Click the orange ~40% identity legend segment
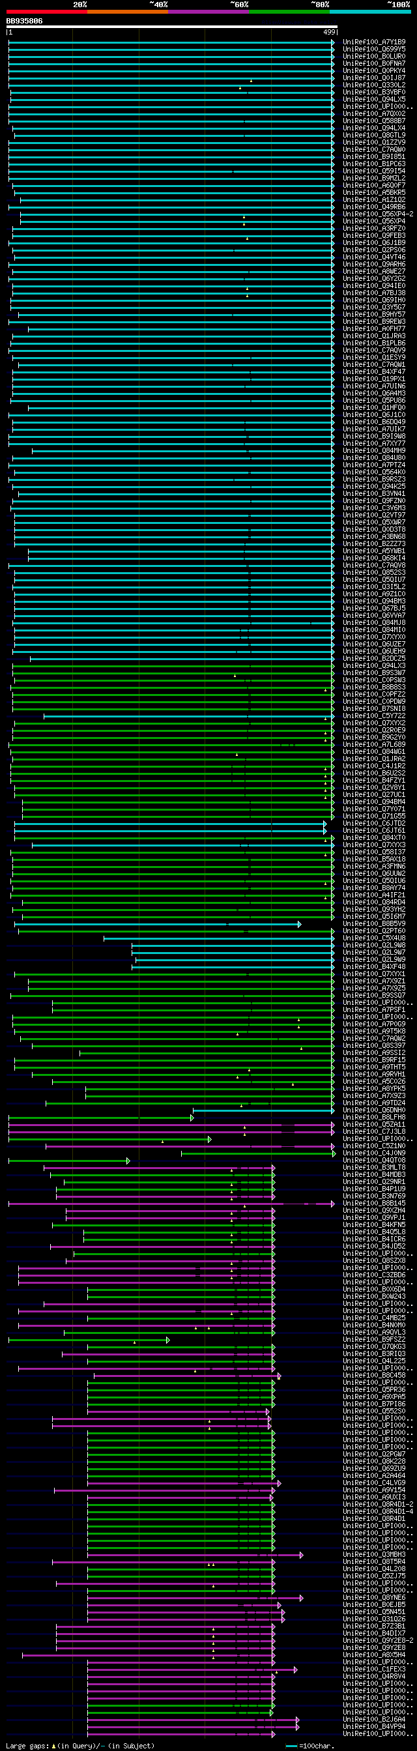The width and height of the screenshot is (417, 1751). pos(128,12)
